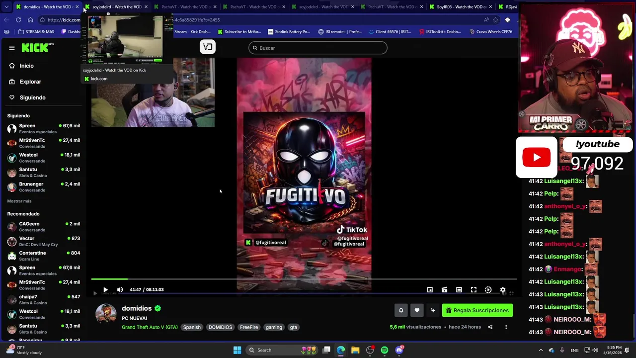Open the three-dot options menu under video
Viewport: 636px width, 358px height.
click(x=506, y=327)
